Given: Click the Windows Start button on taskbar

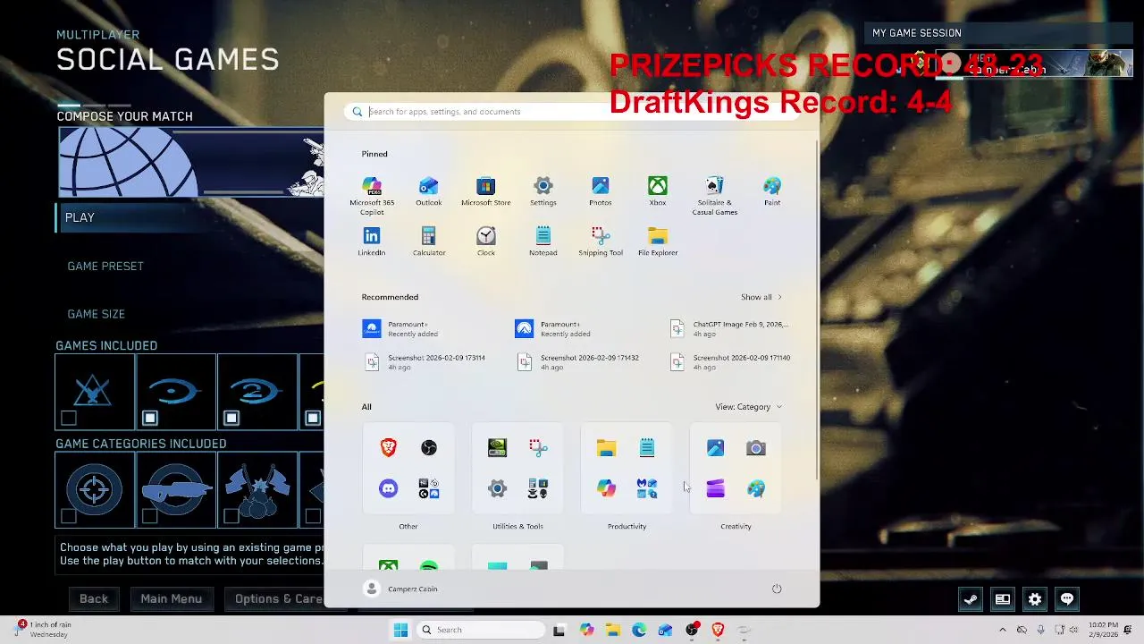Looking at the screenshot, I should pos(400,630).
